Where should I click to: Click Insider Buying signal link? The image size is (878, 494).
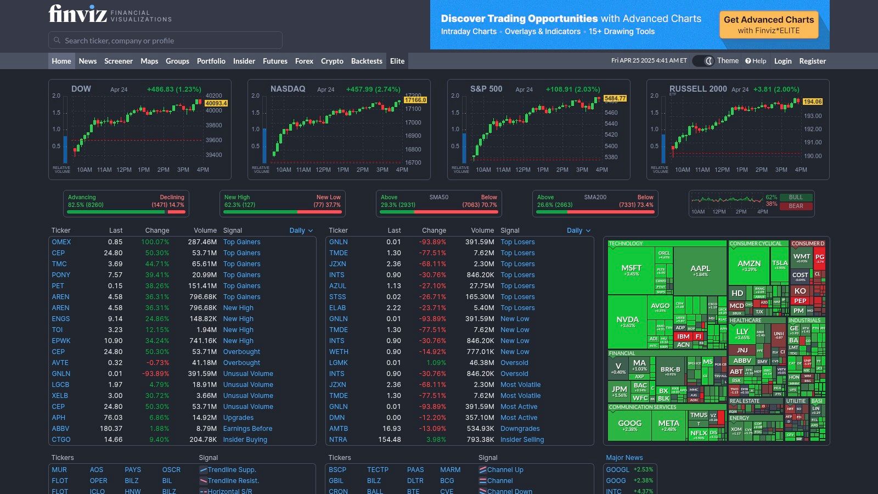245,440
